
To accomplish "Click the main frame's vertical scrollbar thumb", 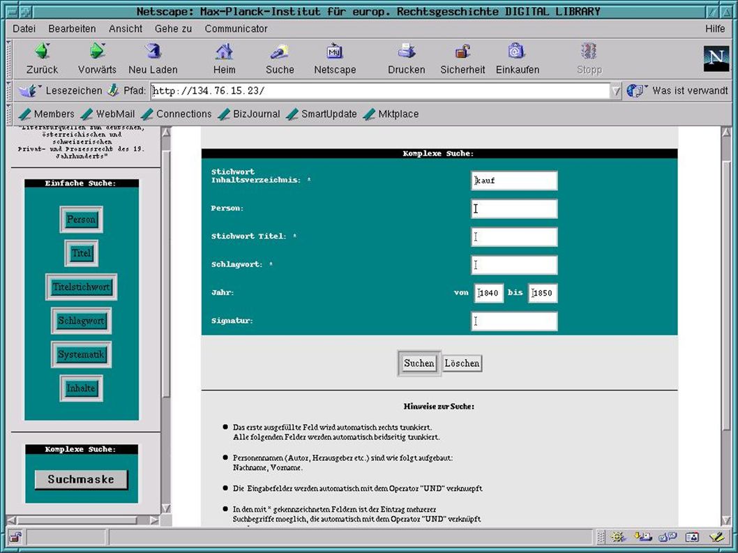I will click(727, 294).
